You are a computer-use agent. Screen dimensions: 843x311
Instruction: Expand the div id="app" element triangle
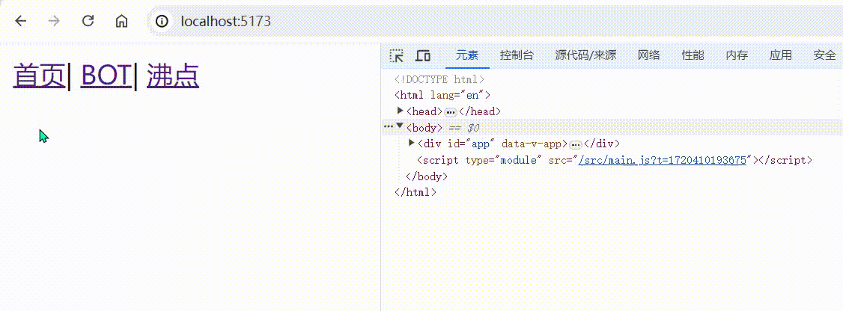[x=412, y=143]
